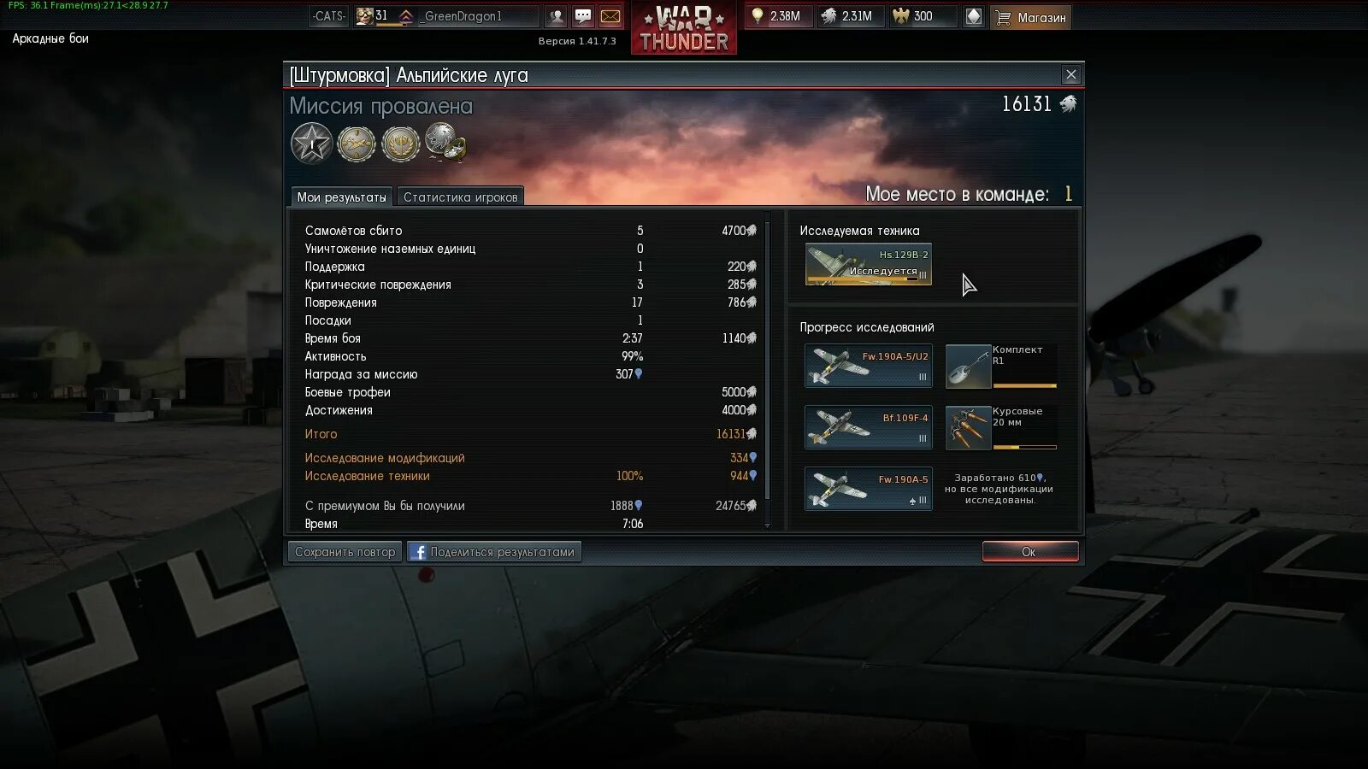Switch to Статистика игроков tab
1368x769 pixels.
coord(460,197)
